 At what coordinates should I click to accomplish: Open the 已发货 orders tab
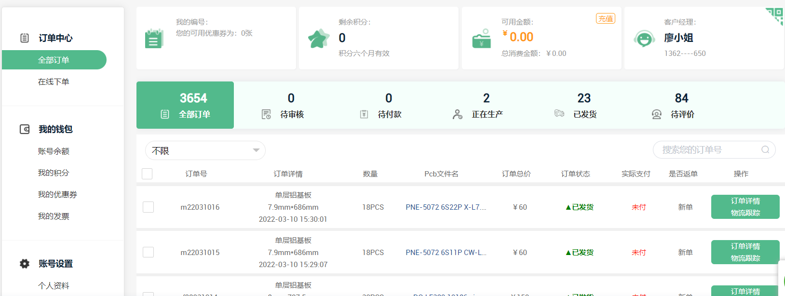point(576,105)
